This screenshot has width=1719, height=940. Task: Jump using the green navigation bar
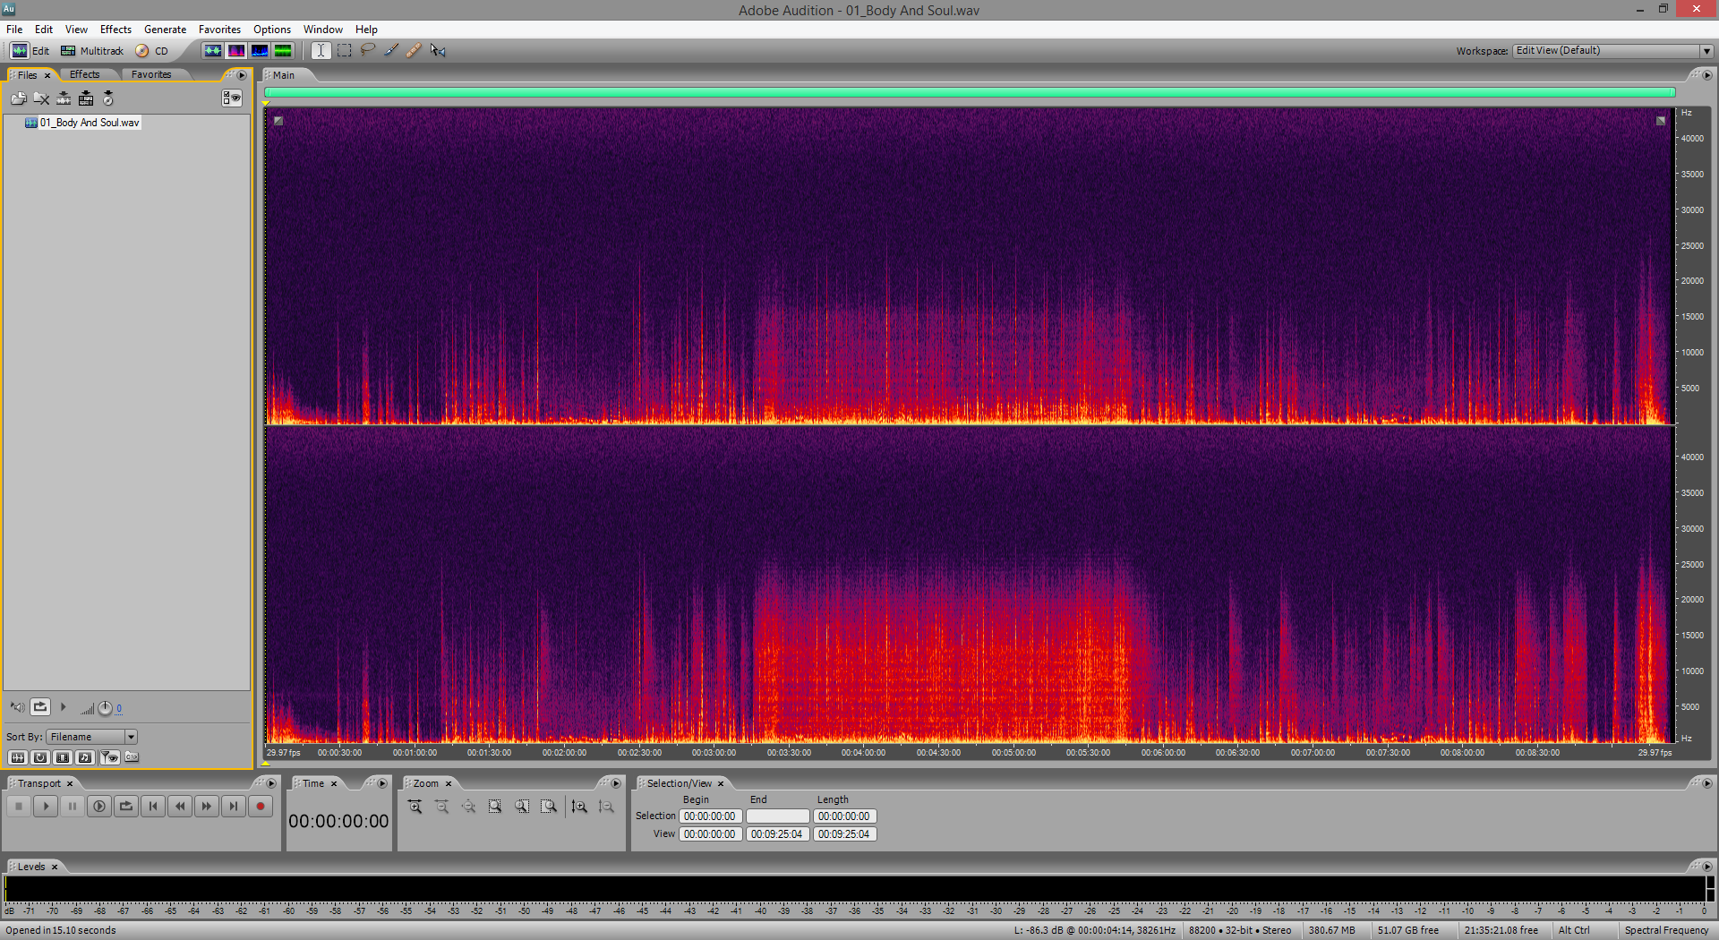pyautogui.click(x=970, y=92)
